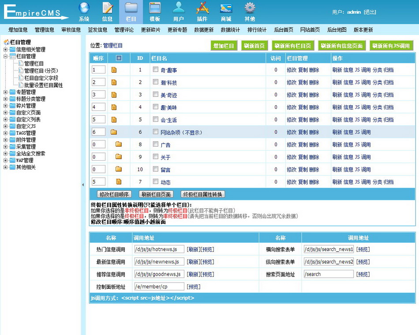419x335 pixels.
Task: Click the 搜索页面地址 /search field
Action: tap(329, 274)
